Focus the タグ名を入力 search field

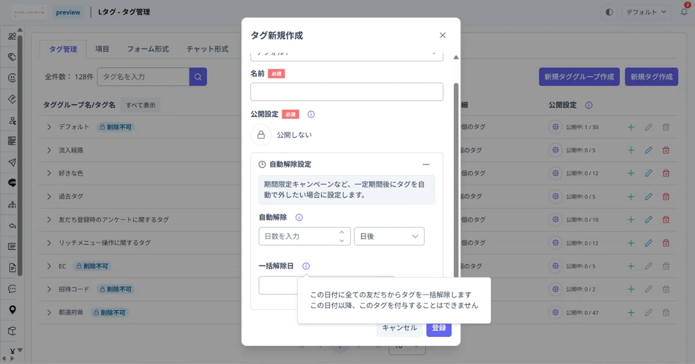(144, 77)
